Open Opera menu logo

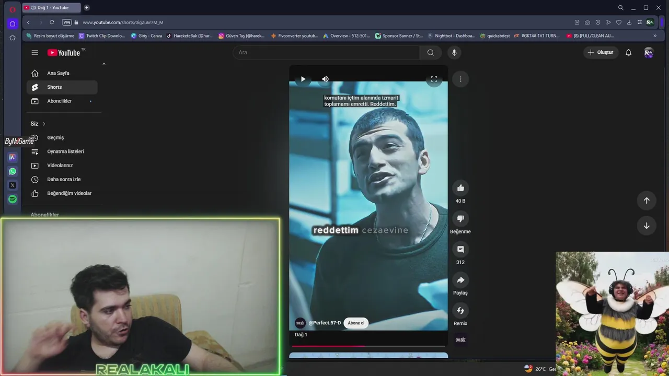(13, 9)
